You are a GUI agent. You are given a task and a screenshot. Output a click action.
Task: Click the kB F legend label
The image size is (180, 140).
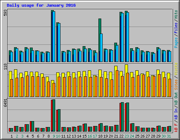point(176,128)
